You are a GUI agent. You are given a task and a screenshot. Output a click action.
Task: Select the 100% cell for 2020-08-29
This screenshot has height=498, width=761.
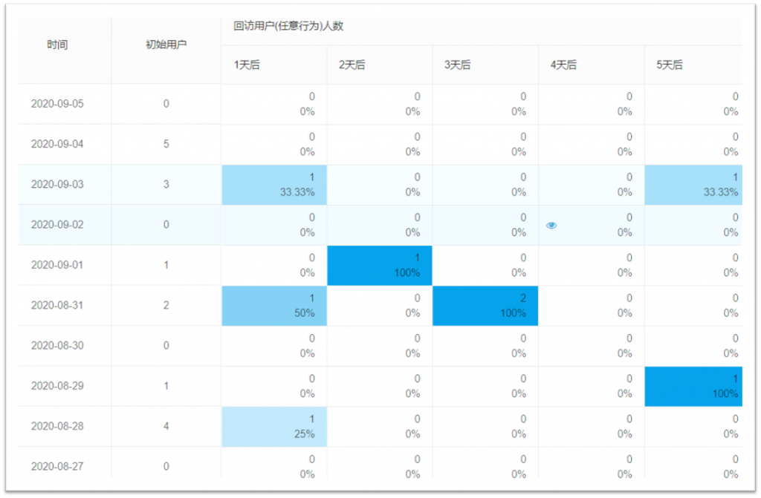click(x=693, y=386)
